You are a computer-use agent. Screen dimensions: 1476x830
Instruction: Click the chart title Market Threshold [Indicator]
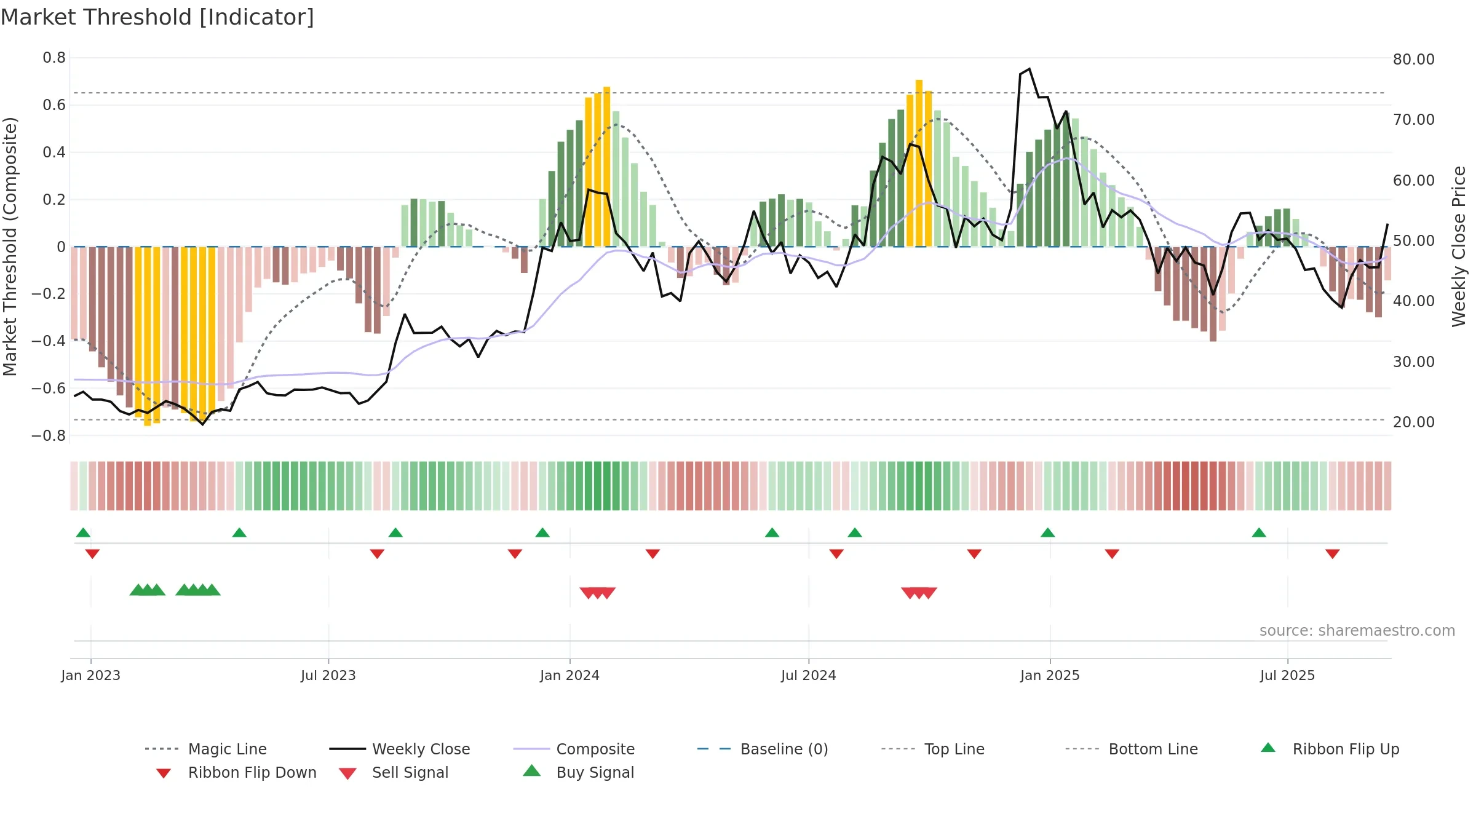(157, 17)
